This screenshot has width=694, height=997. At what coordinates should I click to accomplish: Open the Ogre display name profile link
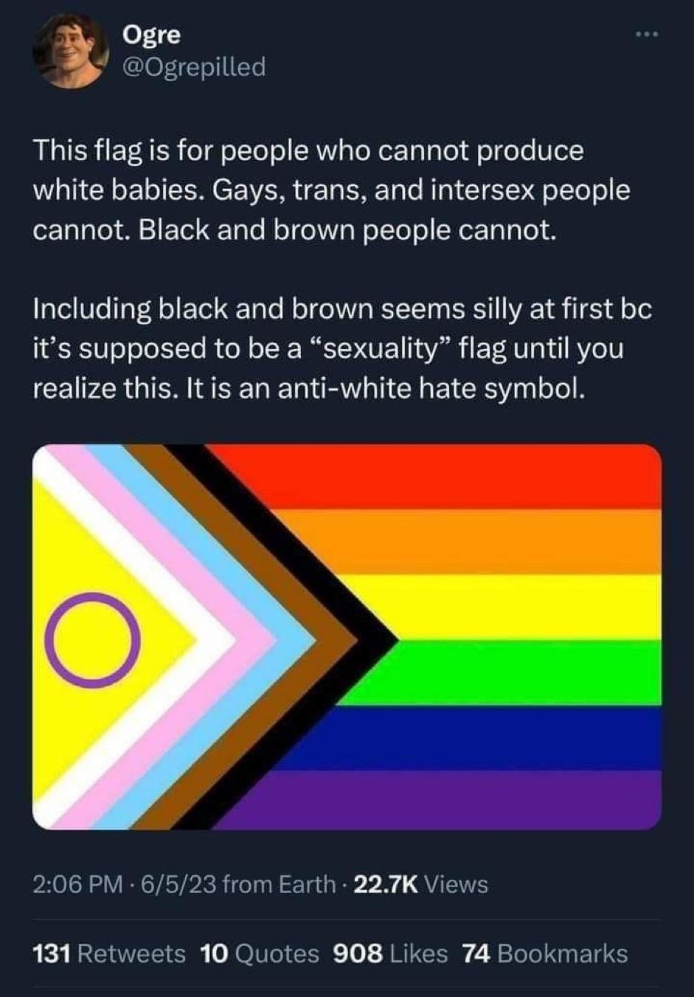point(151,34)
